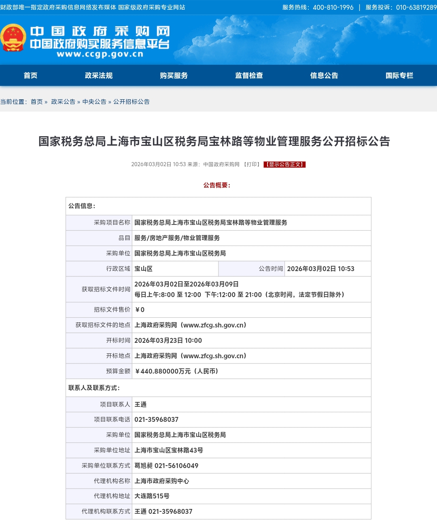Click the www.ccgp.gov.cn URL in header
Image resolution: width=437 pixels, height=530 pixels.
(x=100, y=54)
